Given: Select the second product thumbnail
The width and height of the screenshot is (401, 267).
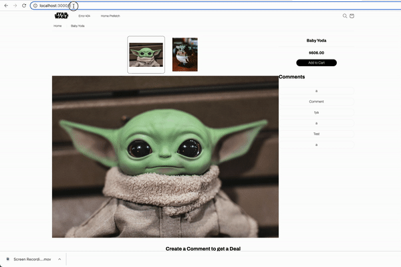Looking at the screenshot, I should coord(185,54).
